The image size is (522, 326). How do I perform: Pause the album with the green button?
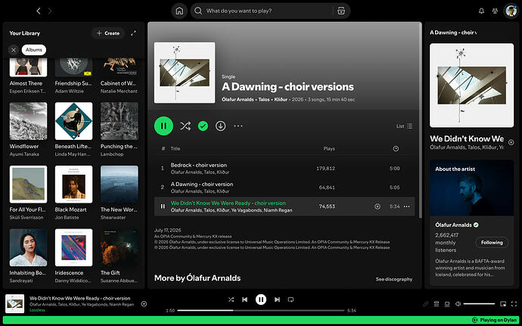pos(163,126)
